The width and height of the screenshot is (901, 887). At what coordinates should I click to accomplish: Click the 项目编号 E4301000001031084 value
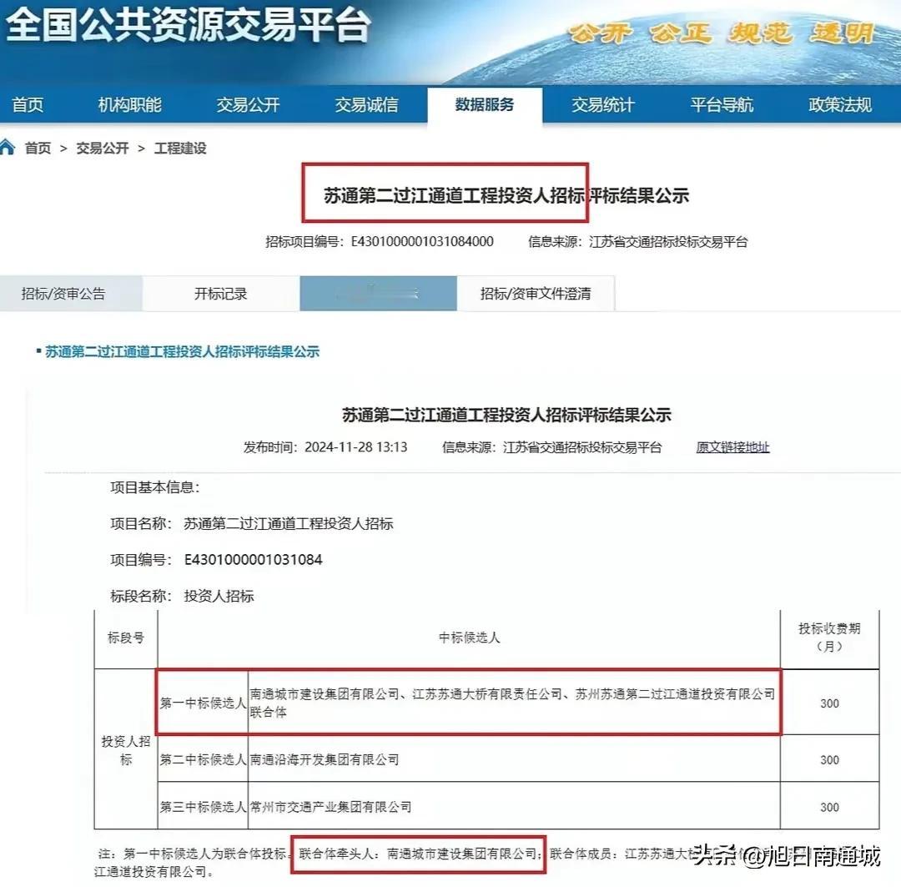click(x=253, y=560)
